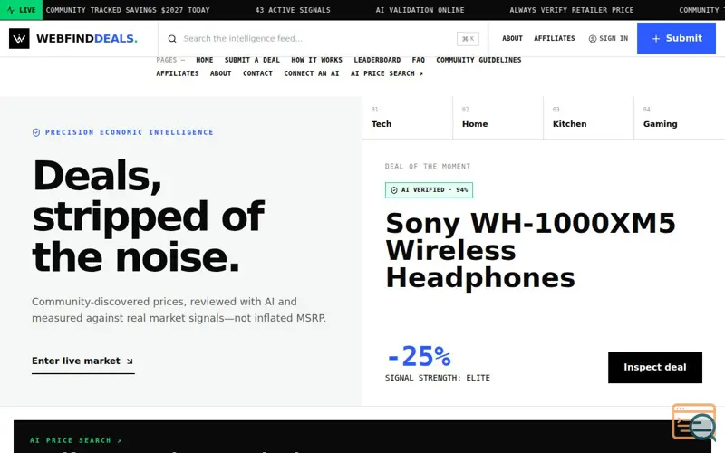This screenshot has height=453, width=725.
Task: Click the Sign In user icon
Action: (x=593, y=38)
